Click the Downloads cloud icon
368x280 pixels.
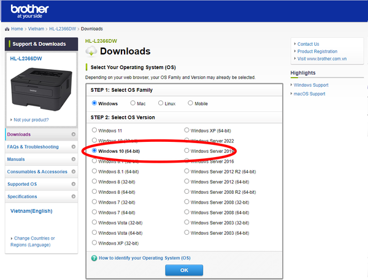pos(91,51)
